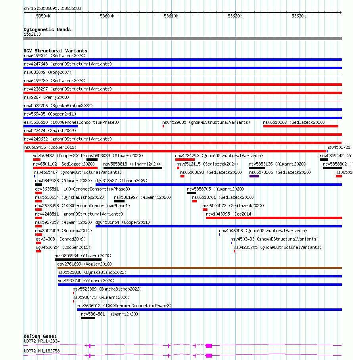This screenshot has width=353, height=360.
Task: Select esv2761899 (Vogler2010) label
Action: click(x=84, y=264)
